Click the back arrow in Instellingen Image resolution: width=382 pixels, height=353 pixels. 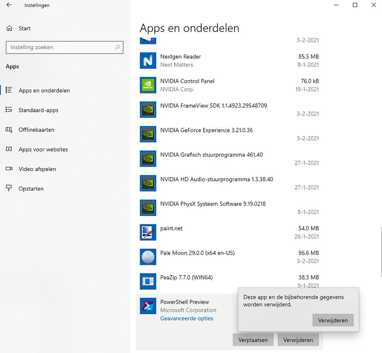(x=9, y=5)
